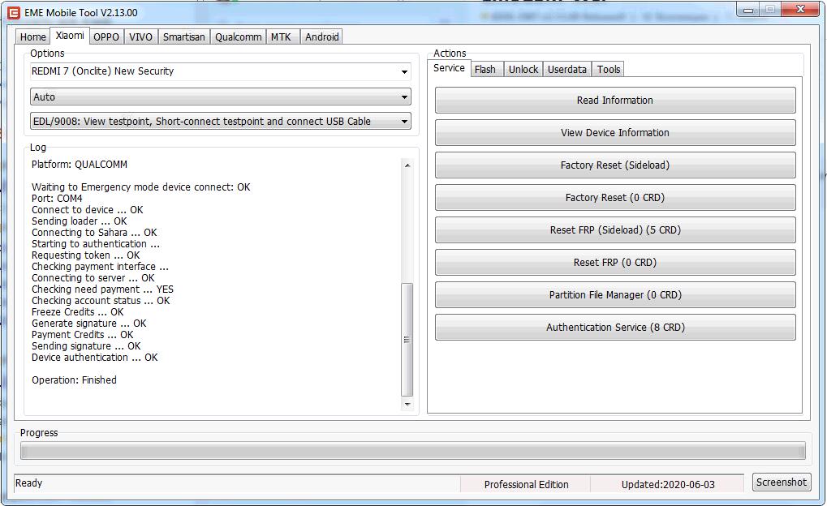The image size is (827, 506).
Task: Click 'Sending loader ... OK' log line
Action: (x=80, y=221)
